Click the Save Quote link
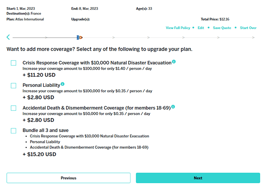 (x=222, y=28)
